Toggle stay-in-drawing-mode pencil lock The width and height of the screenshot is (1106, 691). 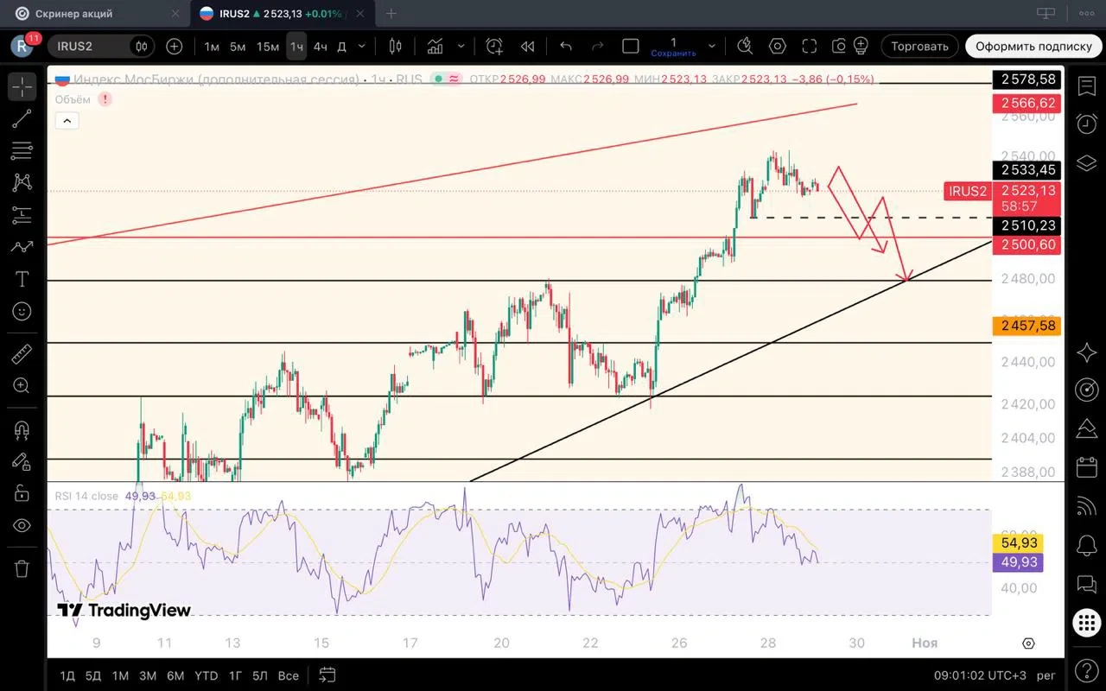[x=22, y=461]
